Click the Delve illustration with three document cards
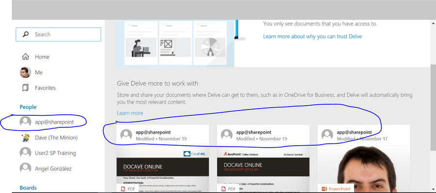Image resolution: width=436 pixels, height=193 pixels. click(x=175, y=43)
